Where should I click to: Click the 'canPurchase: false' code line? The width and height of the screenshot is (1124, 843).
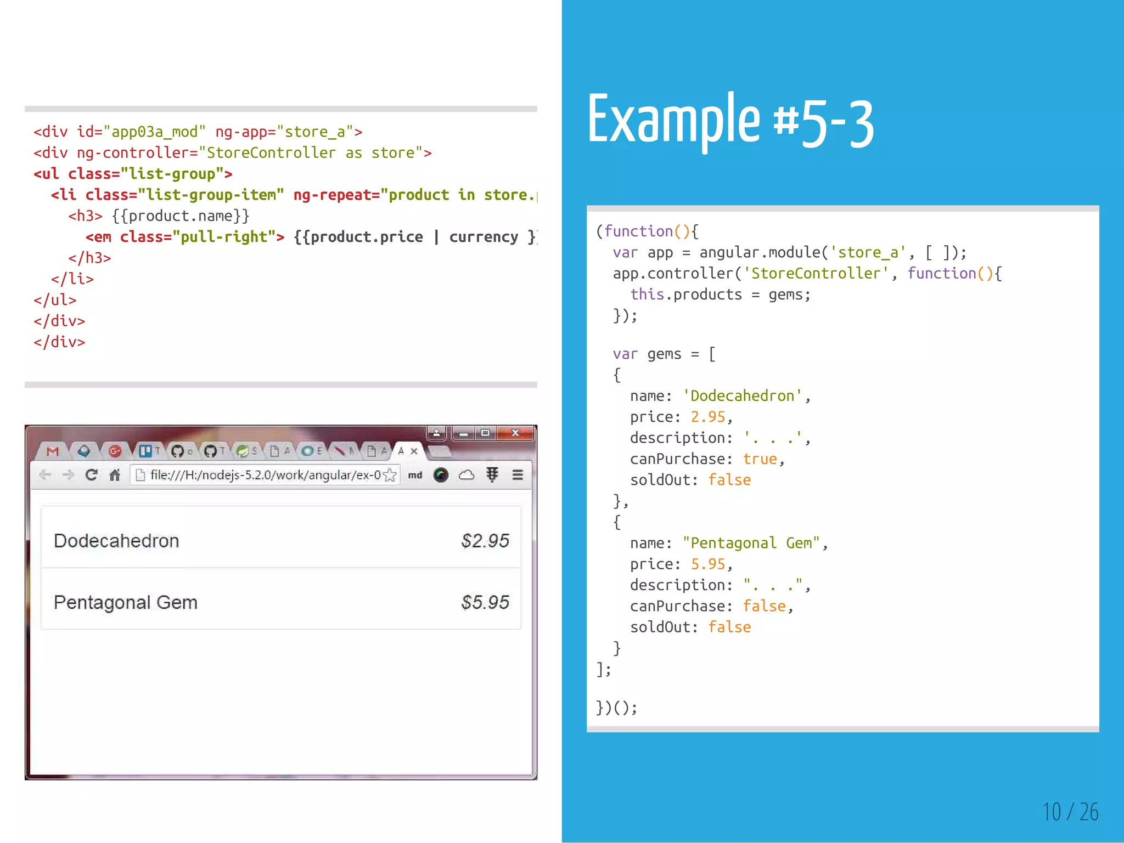pos(712,606)
